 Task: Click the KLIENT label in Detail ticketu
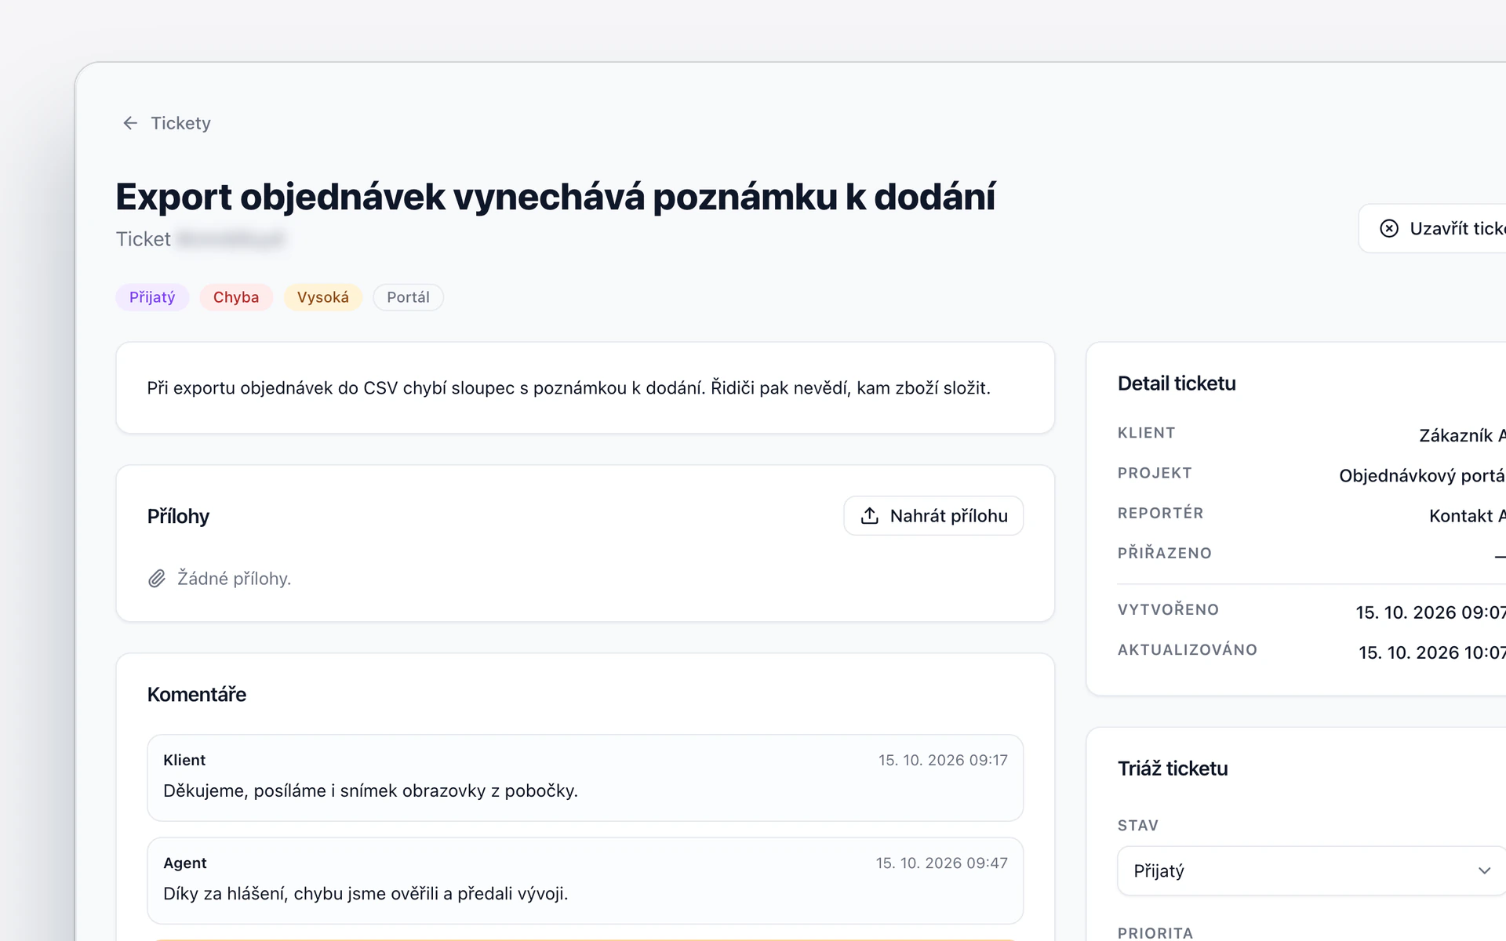point(1146,433)
